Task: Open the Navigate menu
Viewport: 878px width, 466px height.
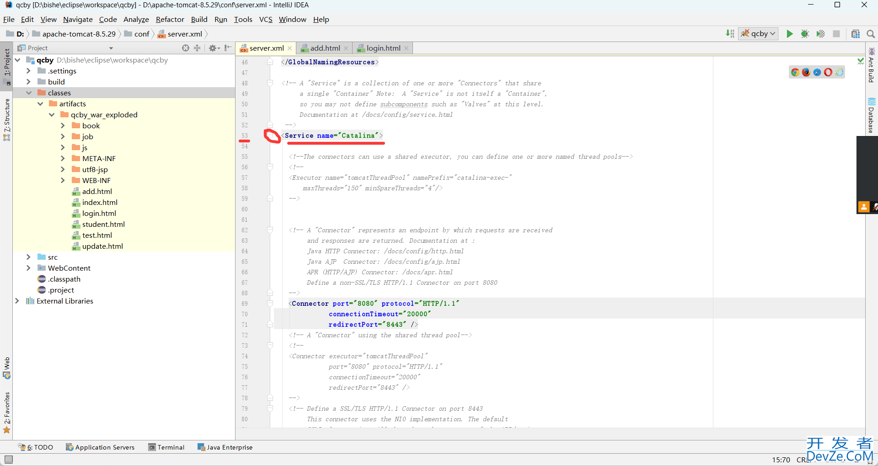Action: tap(78, 19)
